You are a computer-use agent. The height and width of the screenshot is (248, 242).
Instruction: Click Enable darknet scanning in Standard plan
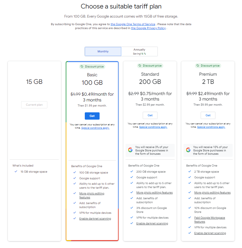[152, 223]
